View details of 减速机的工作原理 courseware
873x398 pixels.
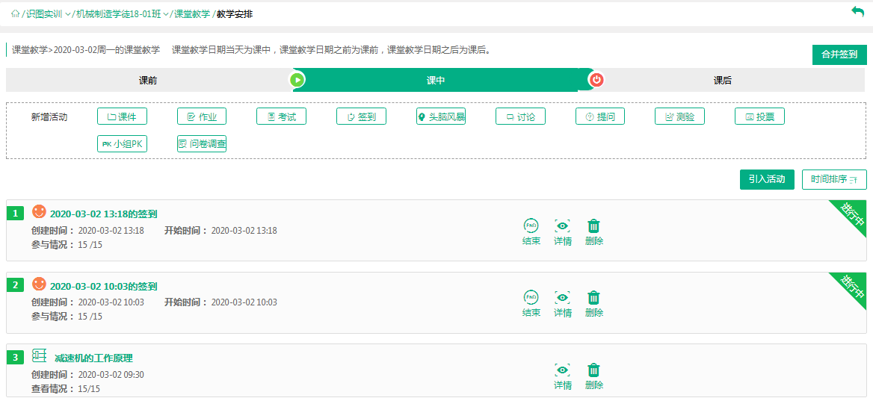562,376
